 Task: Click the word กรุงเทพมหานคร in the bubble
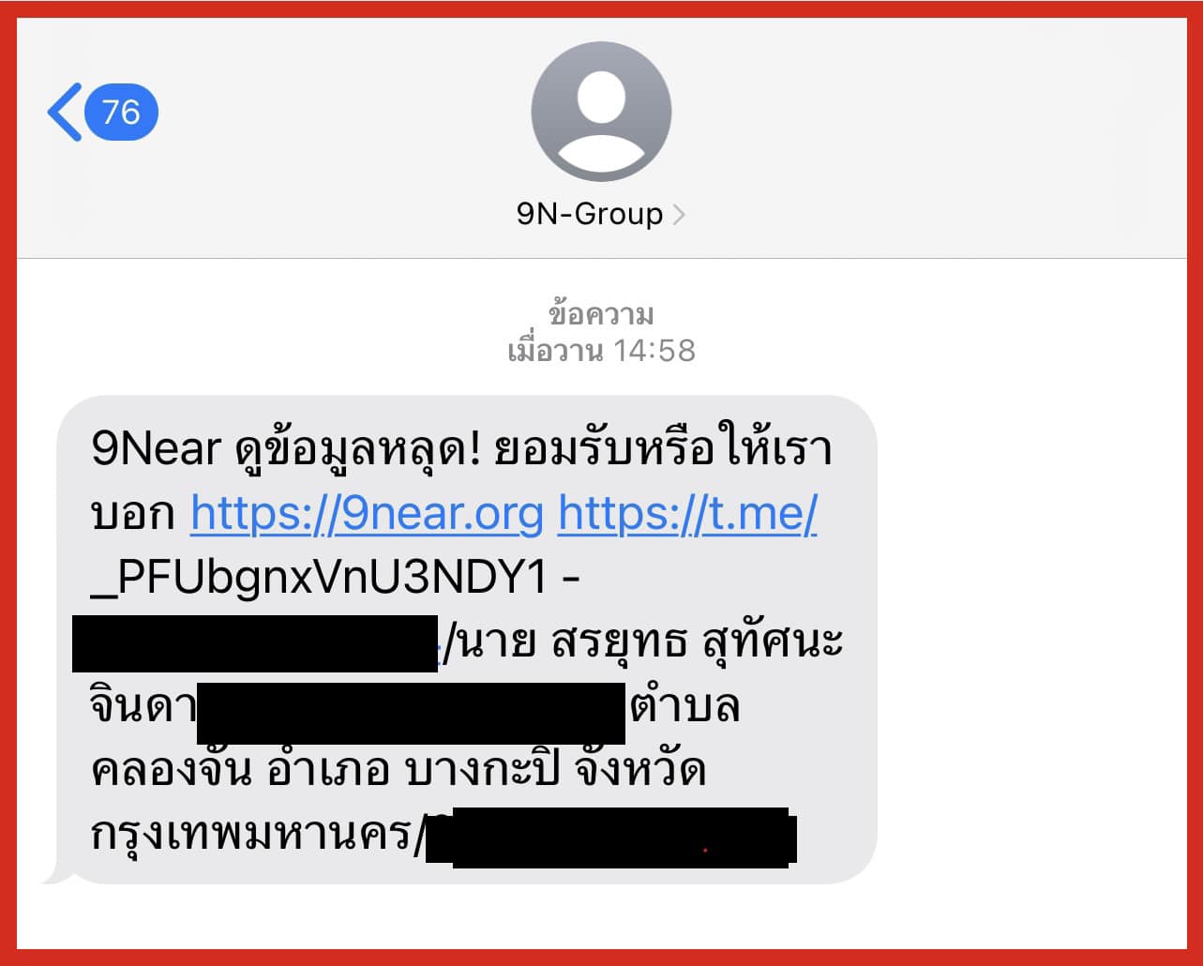pos(252,835)
